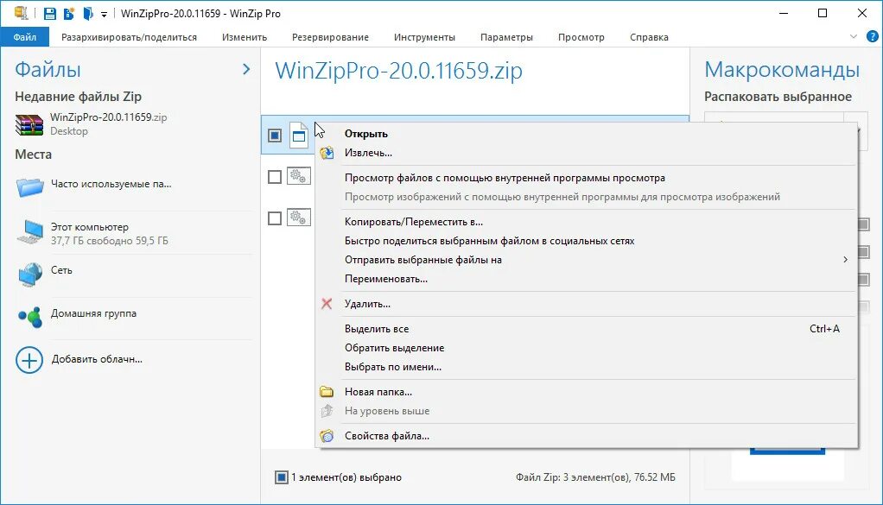Click the second file's gears icon

(298, 176)
